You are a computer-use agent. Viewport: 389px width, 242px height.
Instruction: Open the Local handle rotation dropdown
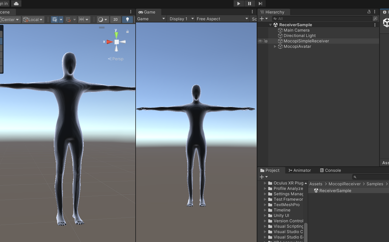coord(33,19)
